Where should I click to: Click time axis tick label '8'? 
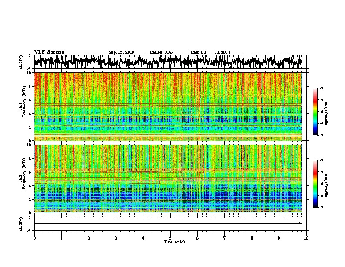point(252,238)
